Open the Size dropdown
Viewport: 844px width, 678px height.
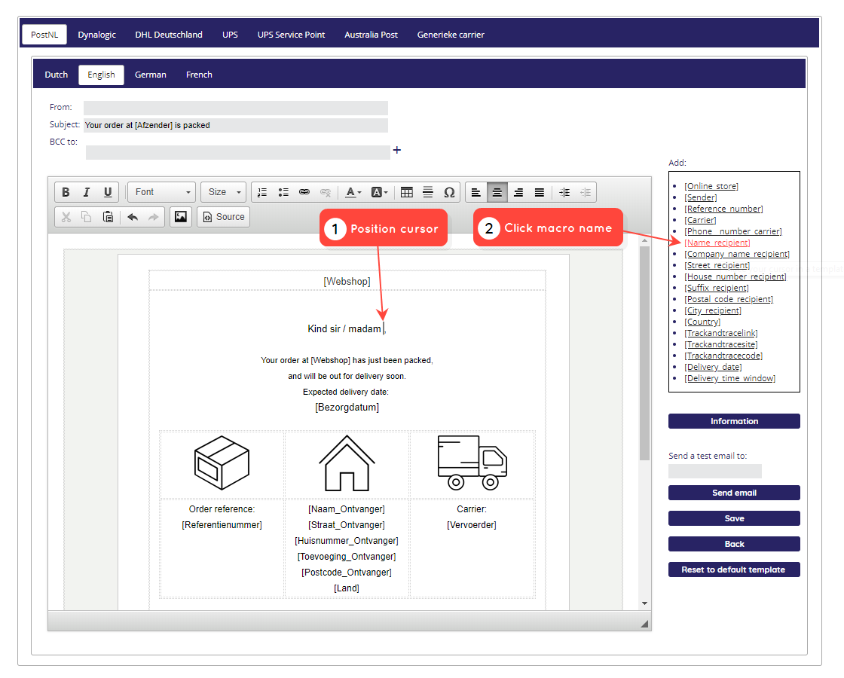pos(224,192)
